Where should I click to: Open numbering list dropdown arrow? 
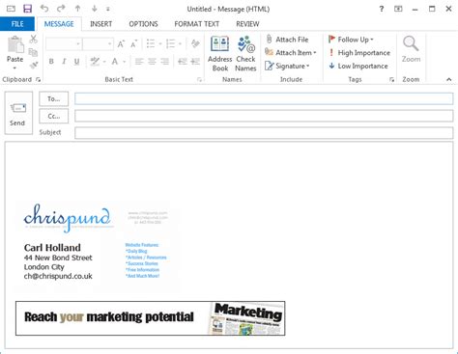click(180, 43)
